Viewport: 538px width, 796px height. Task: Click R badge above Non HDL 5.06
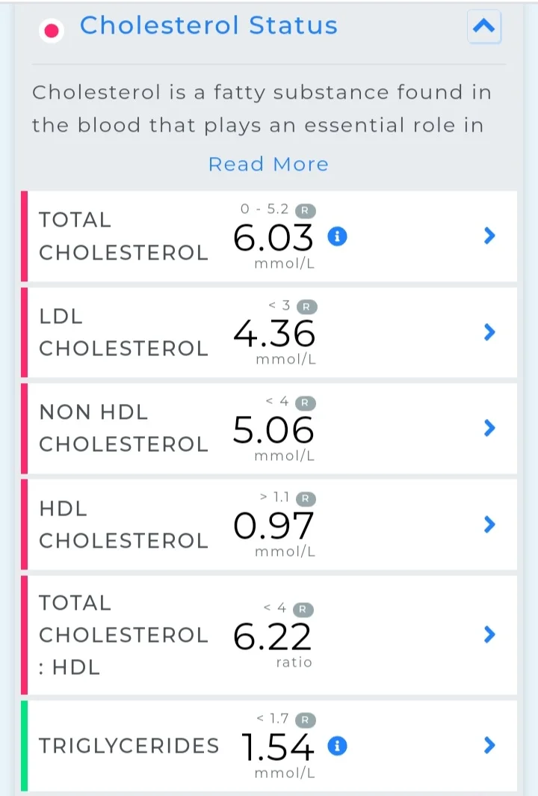pyautogui.click(x=306, y=403)
